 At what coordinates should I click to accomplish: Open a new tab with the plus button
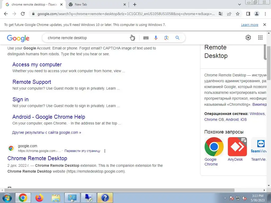(x=135, y=4)
